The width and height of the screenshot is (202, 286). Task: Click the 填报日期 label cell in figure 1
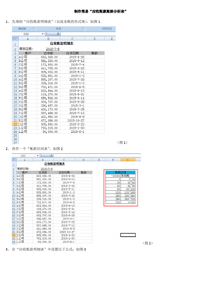pyautogui.click(x=26, y=49)
